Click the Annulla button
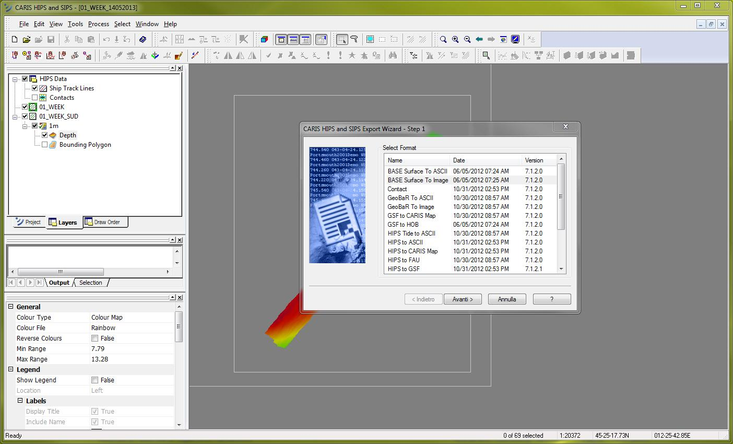733x444 pixels. click(507, 299)
